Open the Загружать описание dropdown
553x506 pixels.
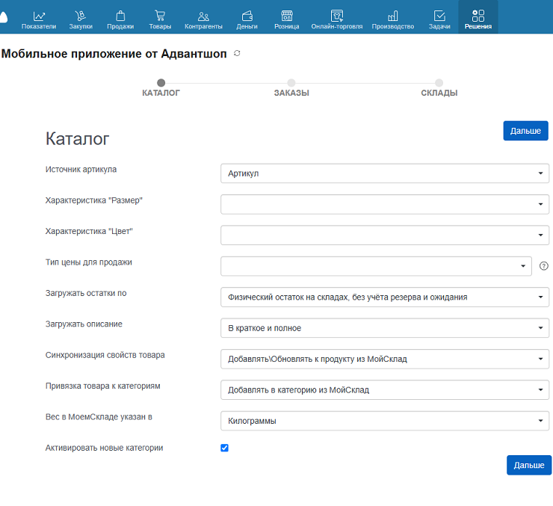385,328
